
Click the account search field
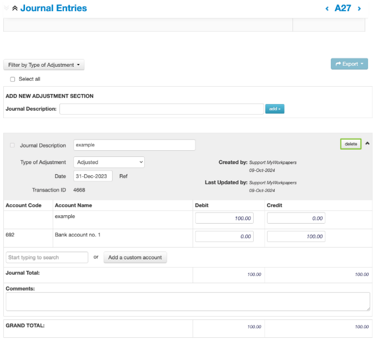coord(47,258)
